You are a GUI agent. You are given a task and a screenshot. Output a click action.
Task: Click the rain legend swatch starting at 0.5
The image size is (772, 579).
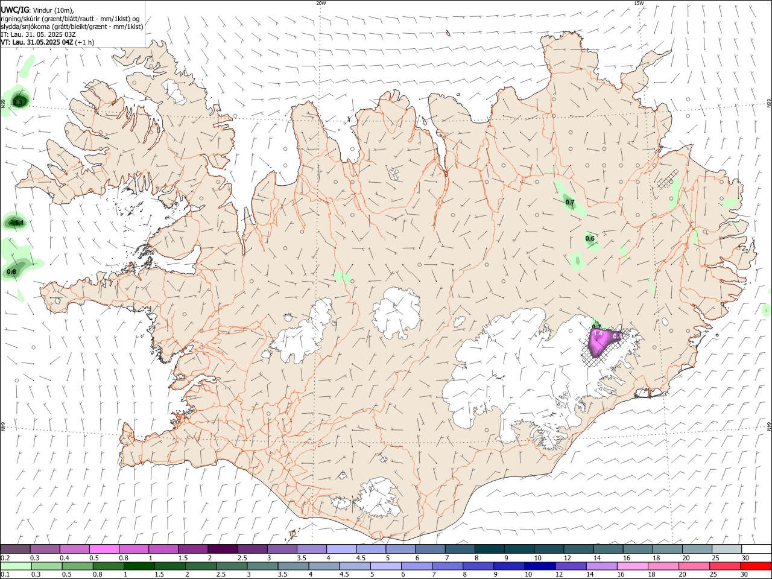[x=78, y=566]
